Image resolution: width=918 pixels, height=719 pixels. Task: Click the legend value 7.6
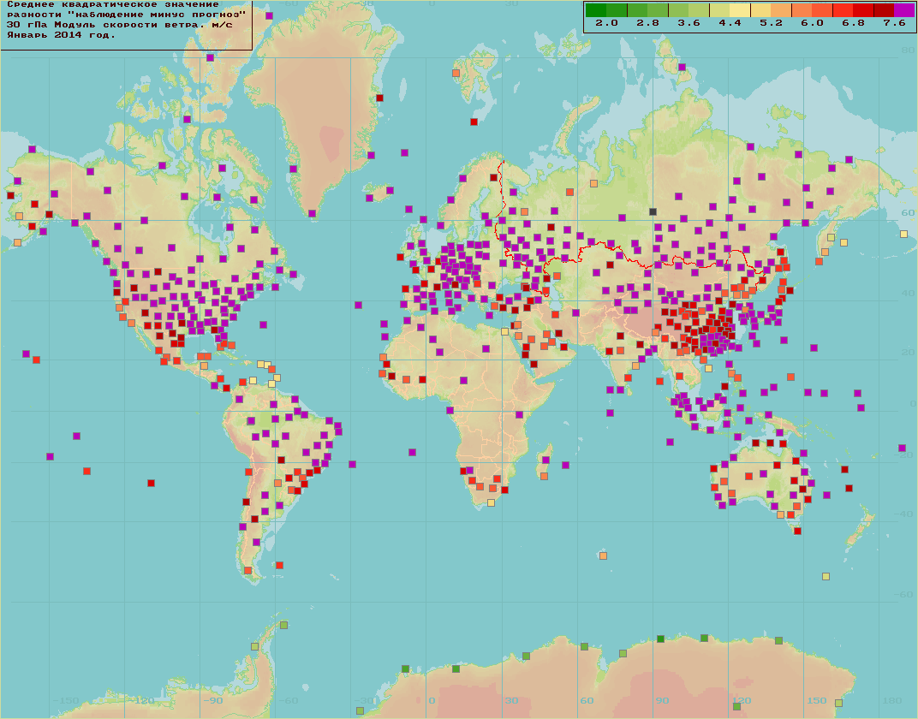(894, 23)
